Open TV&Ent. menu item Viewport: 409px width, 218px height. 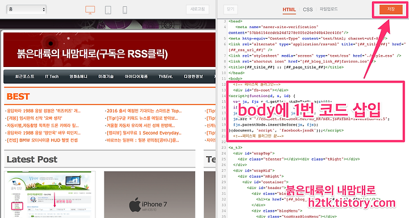(166, 77)
